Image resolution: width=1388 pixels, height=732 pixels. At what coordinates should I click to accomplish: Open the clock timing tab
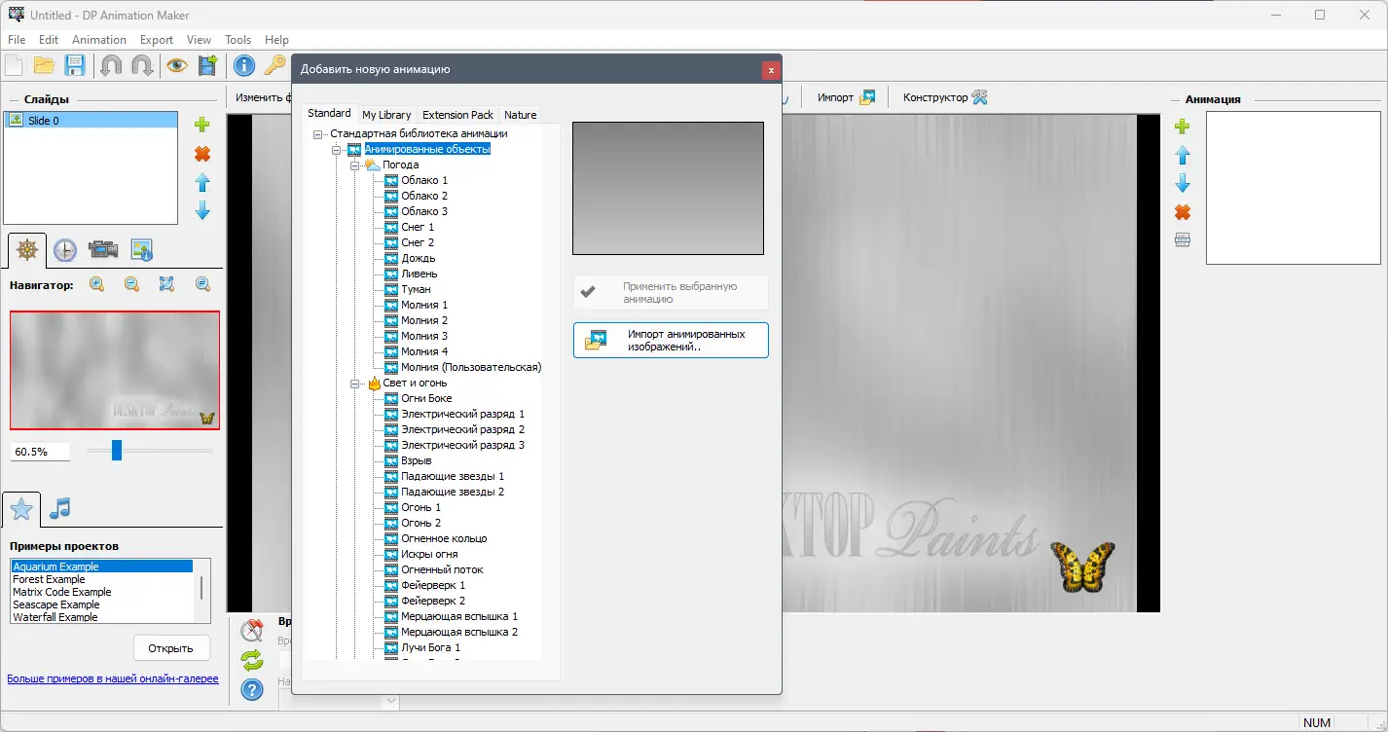[65, 250]
